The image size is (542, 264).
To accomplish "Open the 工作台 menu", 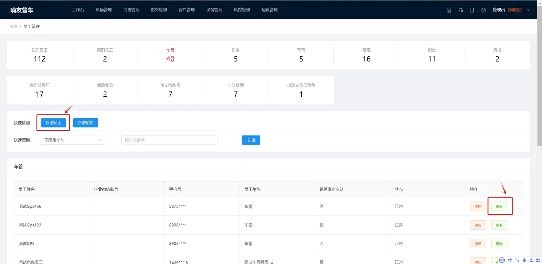I will [78, 10].
